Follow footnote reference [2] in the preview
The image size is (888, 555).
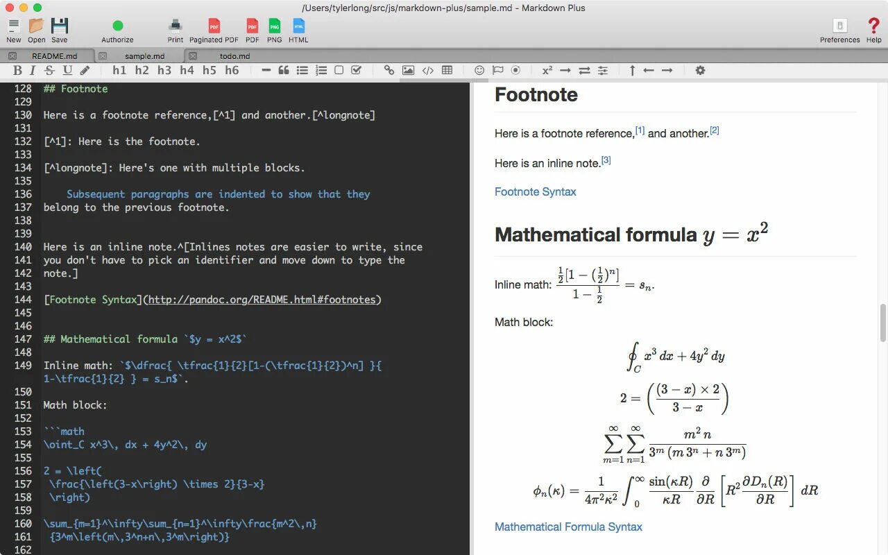click(x=714, y=130)
